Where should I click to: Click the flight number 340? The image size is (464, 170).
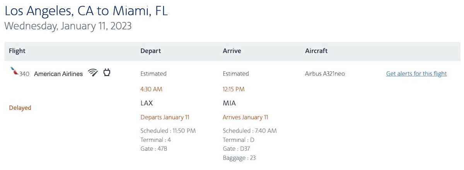click(24, 74)
